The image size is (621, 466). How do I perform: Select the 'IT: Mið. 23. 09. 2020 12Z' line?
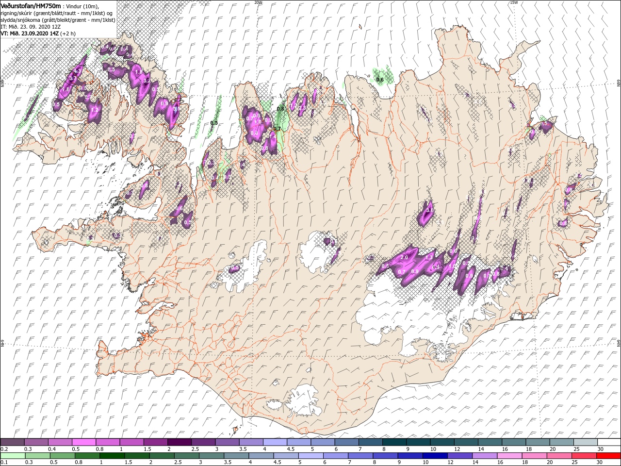pyautogui.click(x=31, y=27)
